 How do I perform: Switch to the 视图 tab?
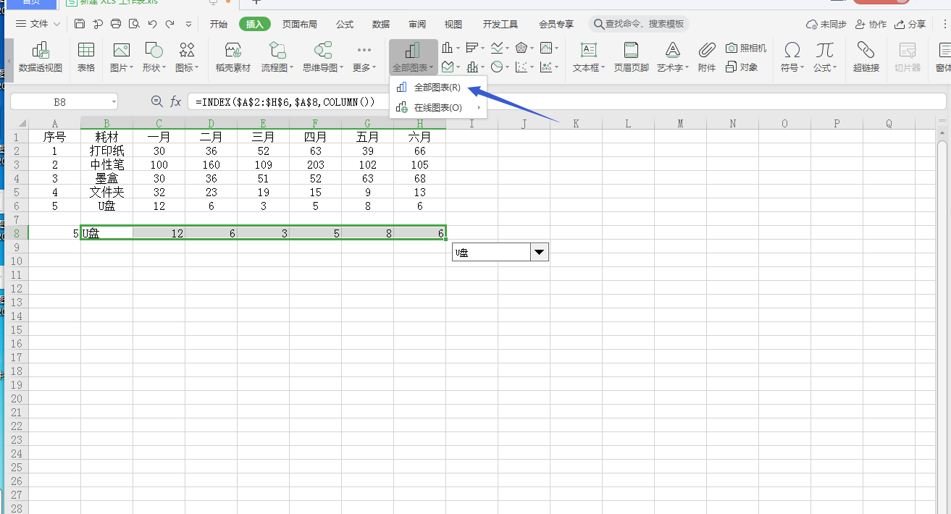click(x=453, y=24)
